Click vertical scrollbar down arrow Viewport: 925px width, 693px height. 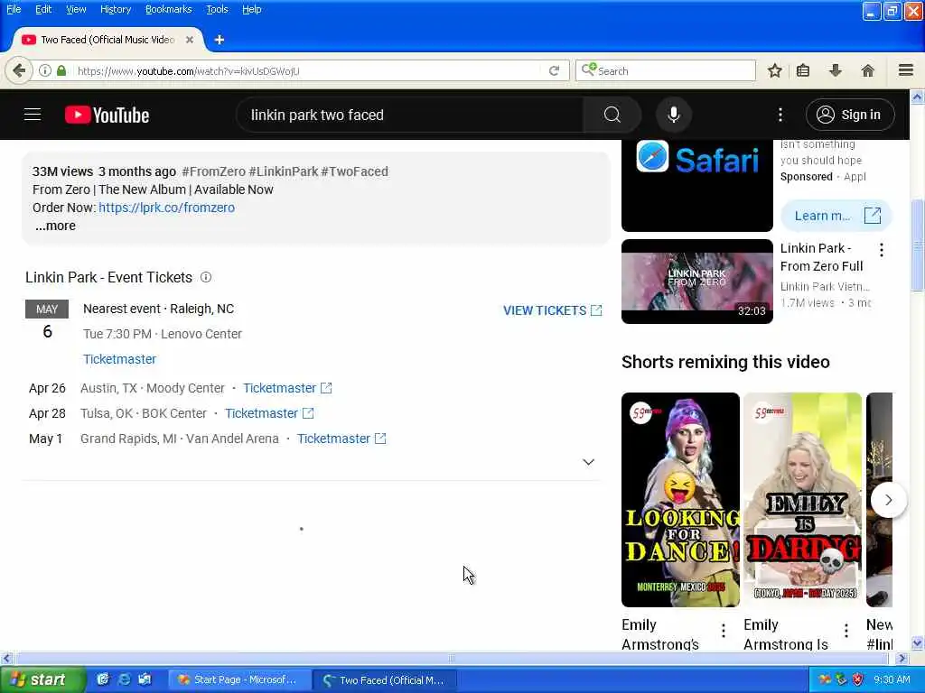point(918,642)
